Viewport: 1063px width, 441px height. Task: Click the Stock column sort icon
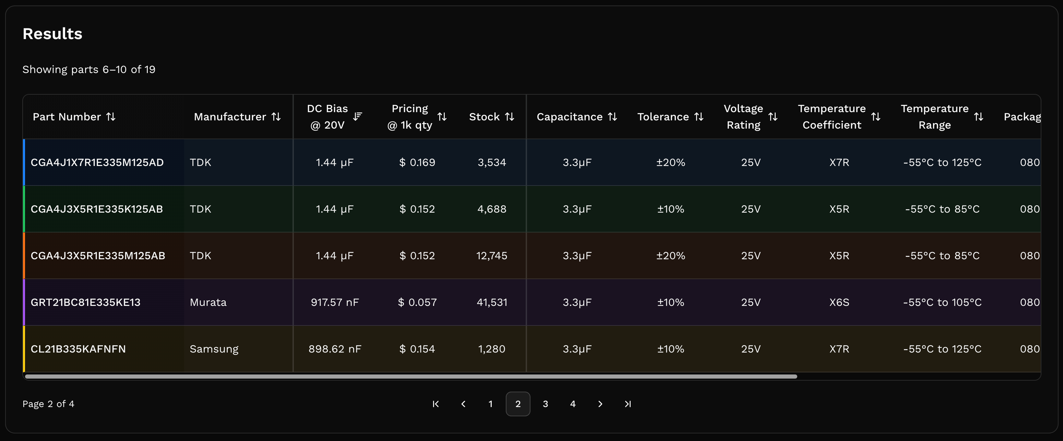tap(510, 117)
